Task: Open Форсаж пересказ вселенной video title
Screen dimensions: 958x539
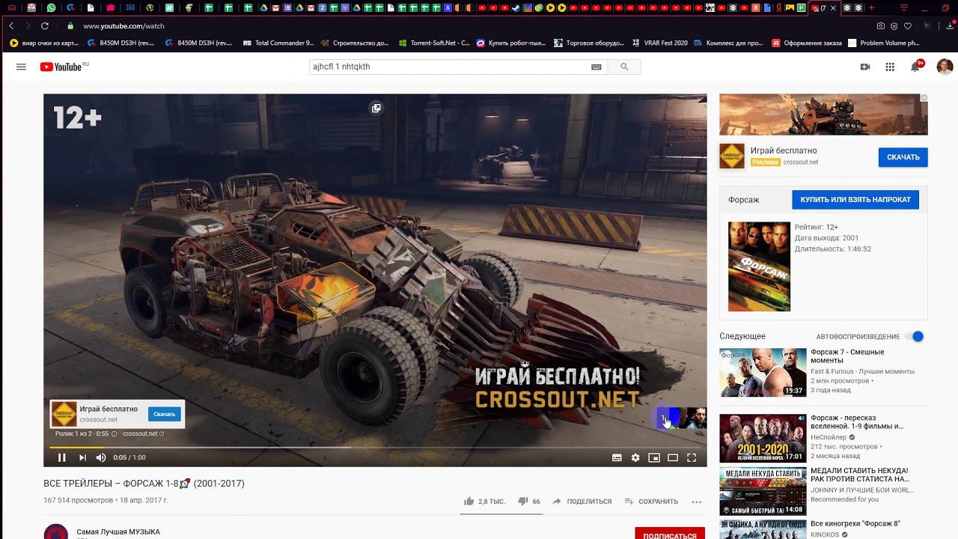Action: 857,421
